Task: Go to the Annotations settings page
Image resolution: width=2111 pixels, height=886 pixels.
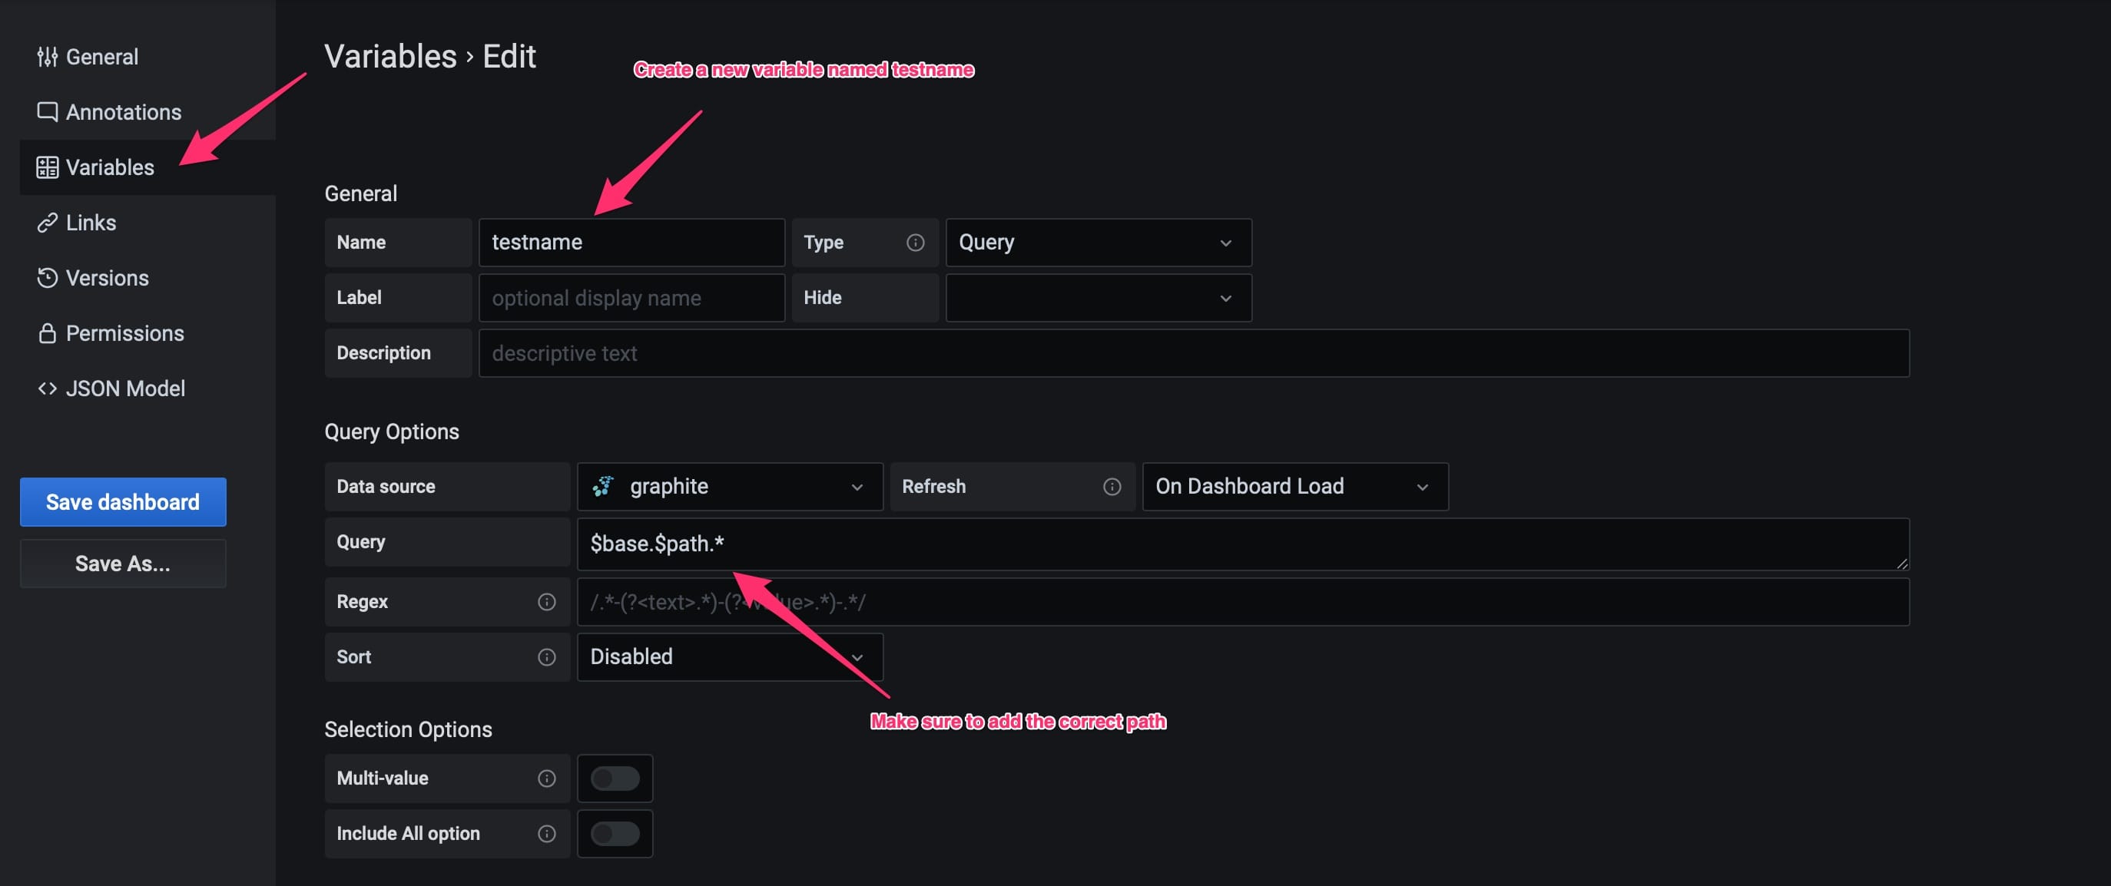Action: pos(123,112)
